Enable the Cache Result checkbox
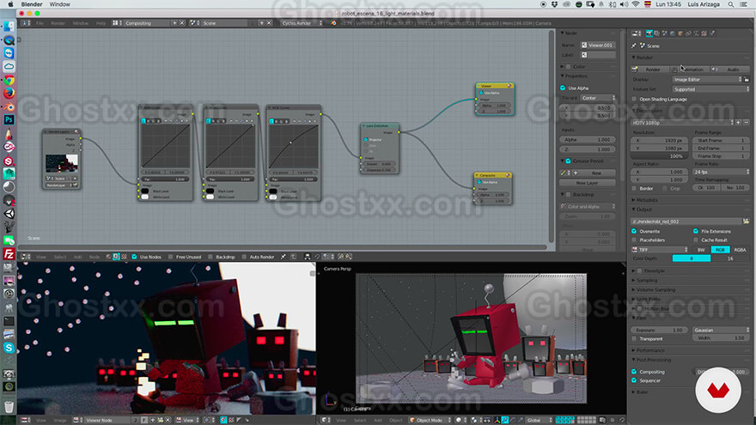 coord(696,240)
